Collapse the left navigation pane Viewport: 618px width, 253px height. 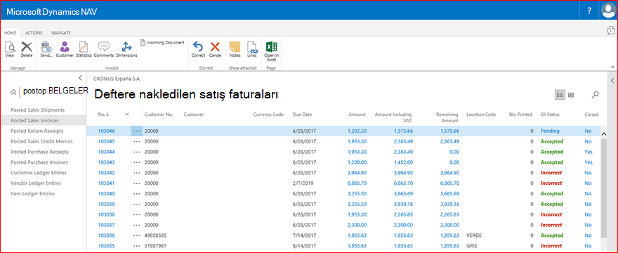[x=80, y=77]
